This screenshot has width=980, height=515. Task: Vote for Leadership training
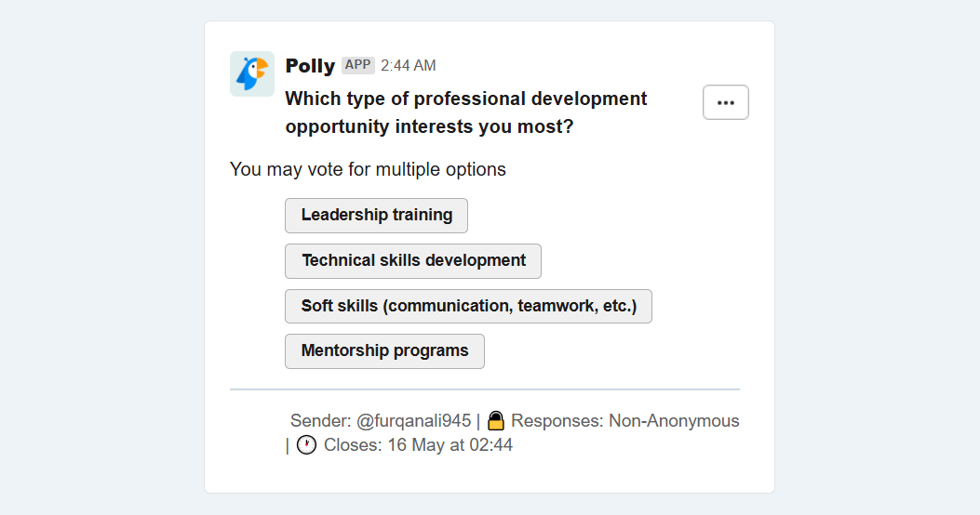(x=376, y=216)
